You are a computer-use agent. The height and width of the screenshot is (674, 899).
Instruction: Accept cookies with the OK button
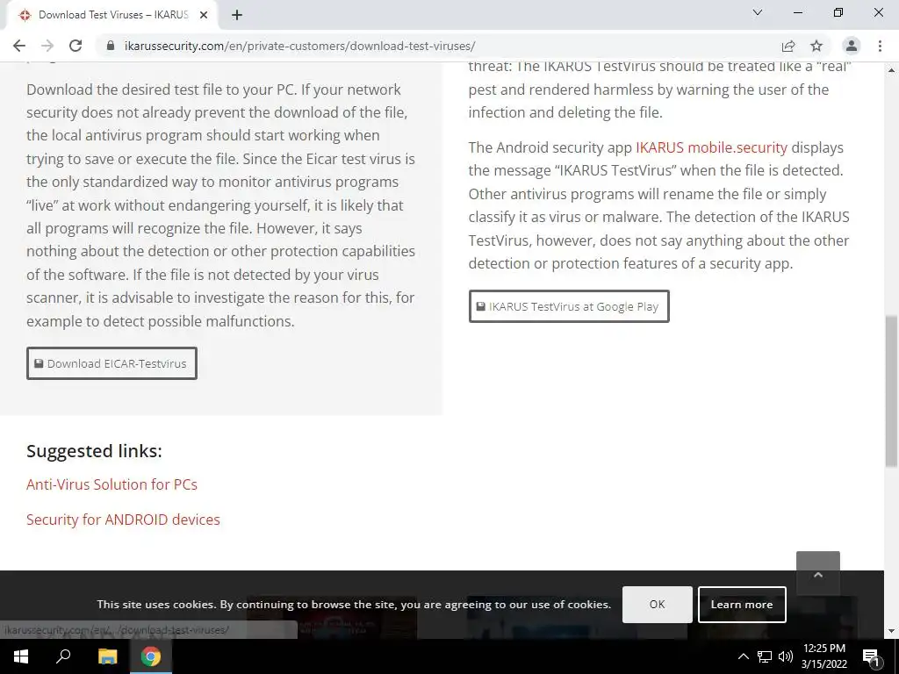click(x=657, y=604)
